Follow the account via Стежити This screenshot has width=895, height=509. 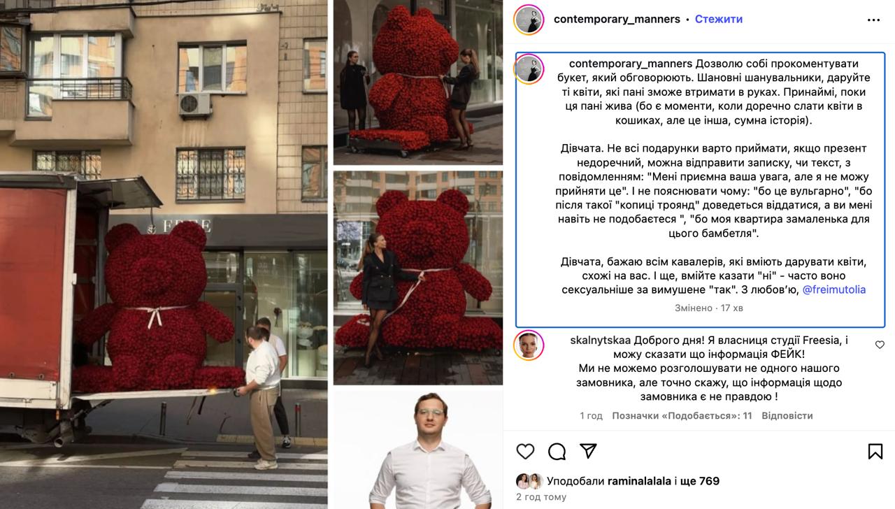pyautogui.click(x=719, y=20)
